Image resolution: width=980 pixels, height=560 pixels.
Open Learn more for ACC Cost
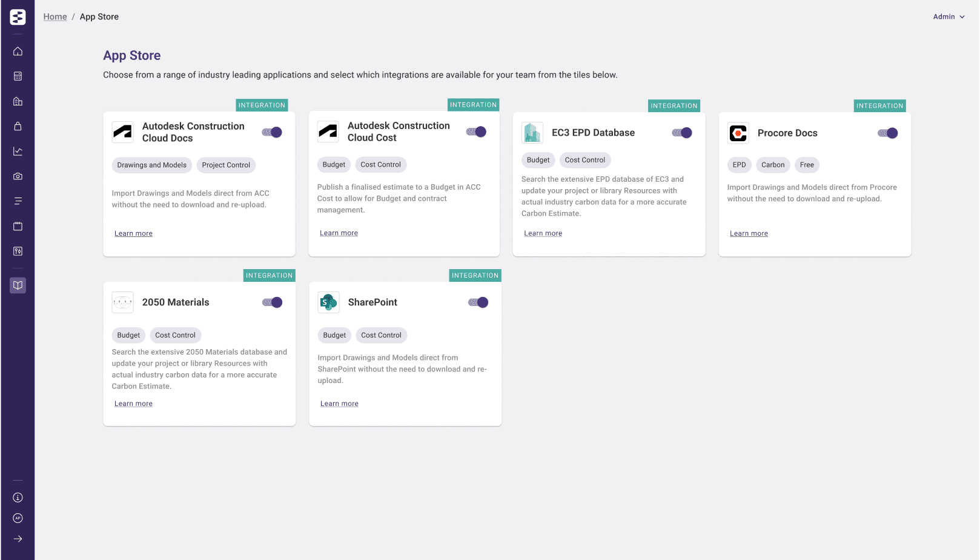pyautogui.click(x=339, y=233)
